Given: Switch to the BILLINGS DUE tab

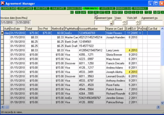Looking at the screenshot, I should 74,8.
